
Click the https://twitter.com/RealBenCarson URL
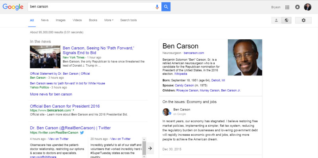click(54, 133)
